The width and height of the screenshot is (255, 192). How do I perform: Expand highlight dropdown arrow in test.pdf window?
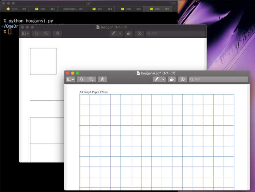[x=120, y=33]
